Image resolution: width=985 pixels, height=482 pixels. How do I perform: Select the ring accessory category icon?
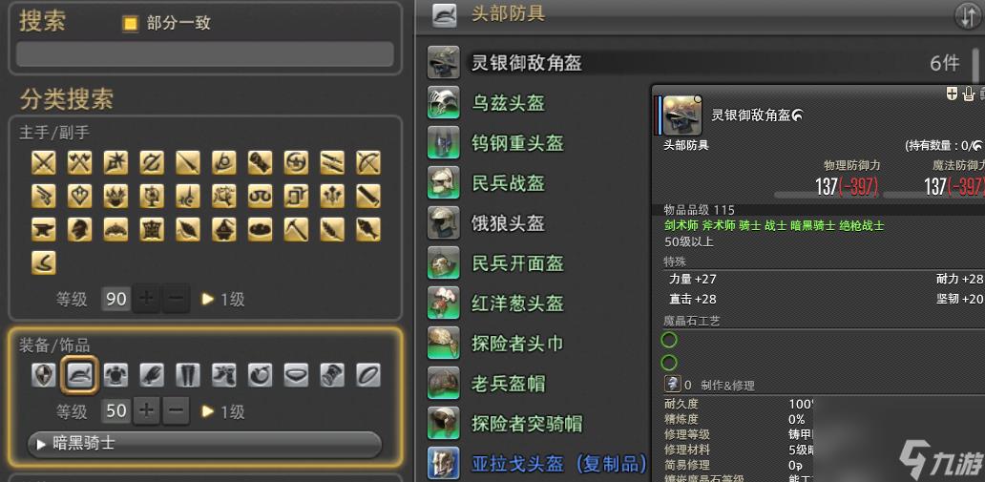pos(368,375)
